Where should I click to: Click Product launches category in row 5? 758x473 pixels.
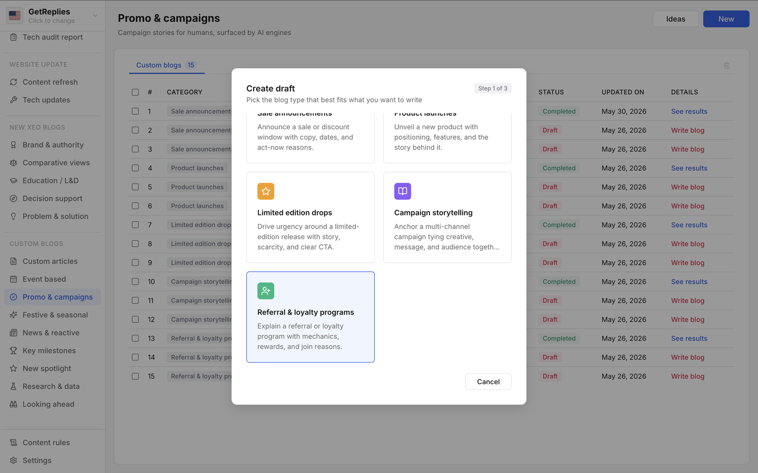point(197,187)
